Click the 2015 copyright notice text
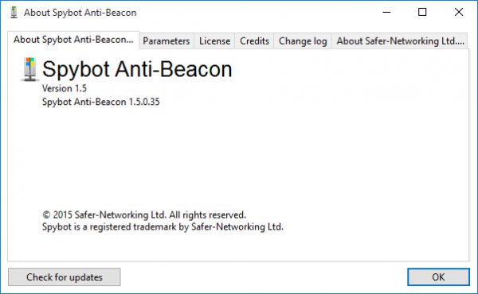 coord(144,215)
